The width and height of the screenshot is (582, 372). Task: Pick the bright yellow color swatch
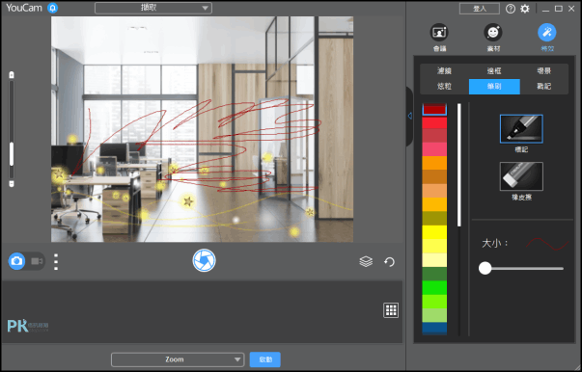point(434,232)
